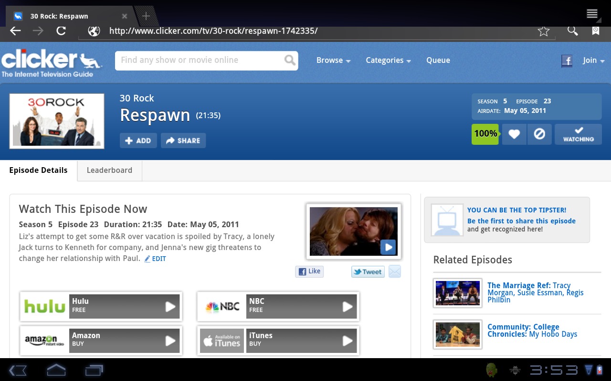Viewport: 611px width, 381px height.
Task: Buy the episode on Amazon
Action: [101, 341]
